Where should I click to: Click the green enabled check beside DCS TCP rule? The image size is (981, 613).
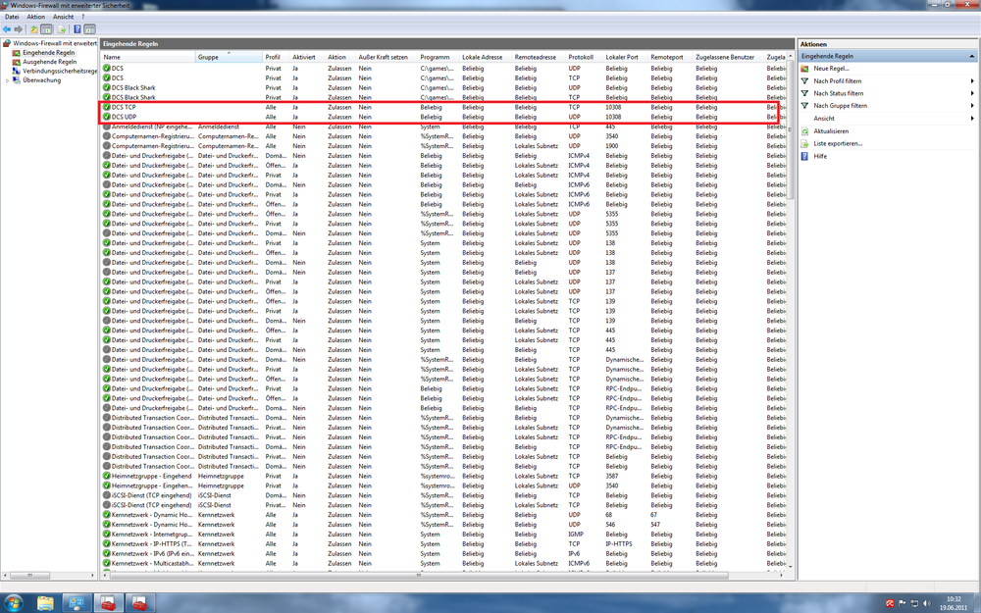pyautogui.click(x=105, y=106)
